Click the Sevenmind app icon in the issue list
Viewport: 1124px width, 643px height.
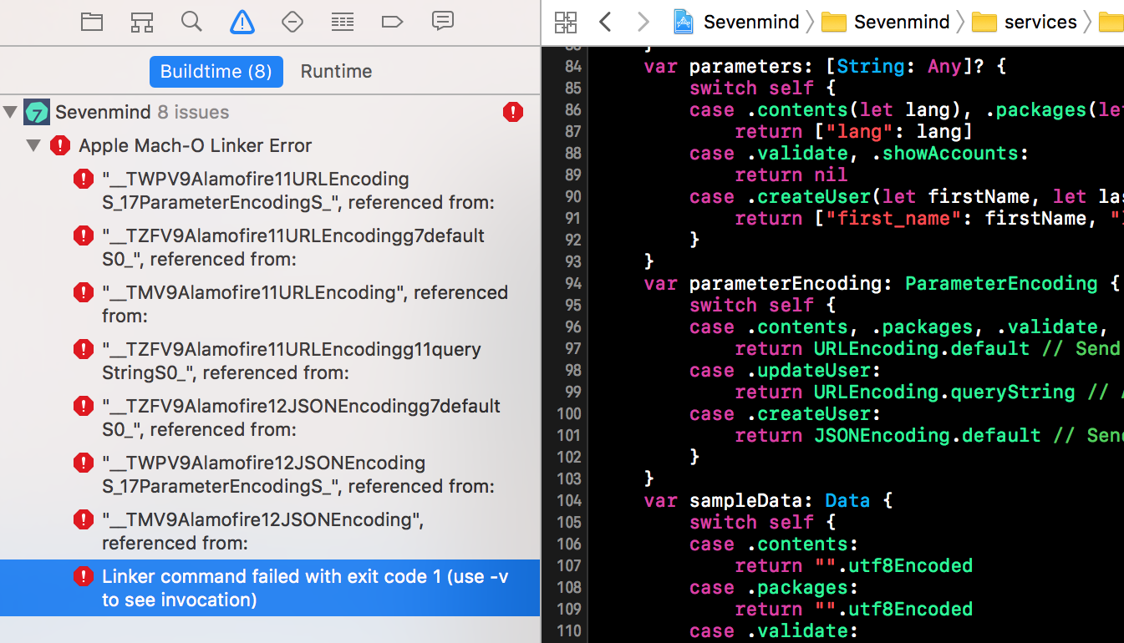tap(37, 112)
